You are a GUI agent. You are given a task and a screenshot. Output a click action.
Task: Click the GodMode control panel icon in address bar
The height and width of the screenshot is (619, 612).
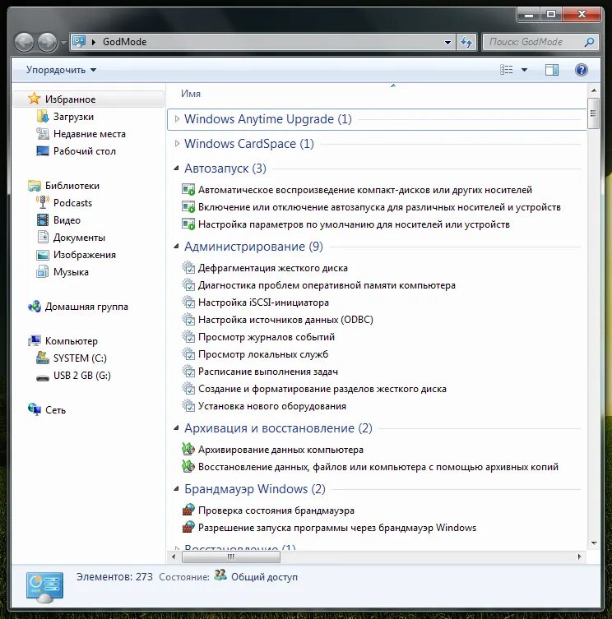coord(80,41)
